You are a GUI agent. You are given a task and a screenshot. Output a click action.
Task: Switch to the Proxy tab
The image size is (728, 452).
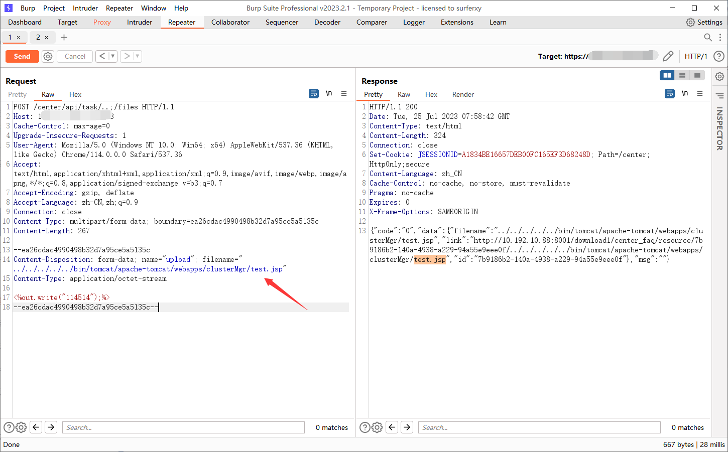tap(102, 22)
